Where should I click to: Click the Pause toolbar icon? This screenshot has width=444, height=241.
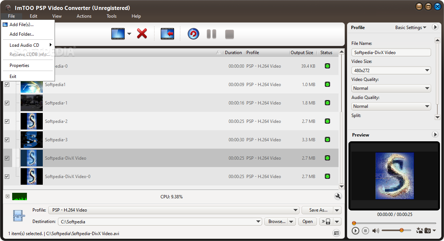pyautogui.click(x=211, y=34)
